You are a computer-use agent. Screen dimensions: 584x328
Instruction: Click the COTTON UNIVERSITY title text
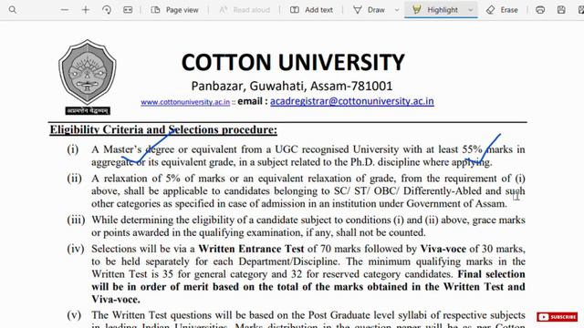pyautogui.click(x=293, y=62)
